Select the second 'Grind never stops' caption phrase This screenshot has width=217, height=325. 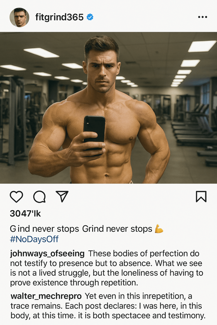(117, 229)
